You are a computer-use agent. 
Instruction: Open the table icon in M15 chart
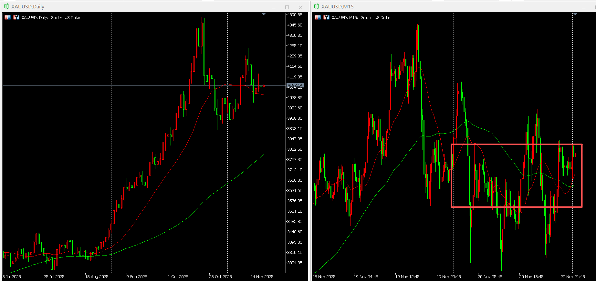click(318, 17)
